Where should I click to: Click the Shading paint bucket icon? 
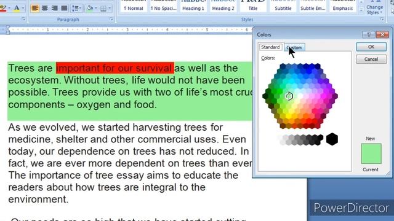[x=90, y=8]
